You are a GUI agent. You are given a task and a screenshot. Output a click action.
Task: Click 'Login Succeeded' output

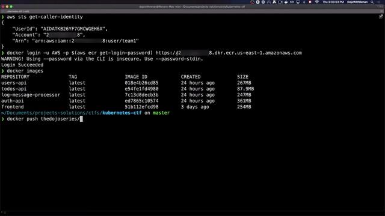click(x=22, y=65)
